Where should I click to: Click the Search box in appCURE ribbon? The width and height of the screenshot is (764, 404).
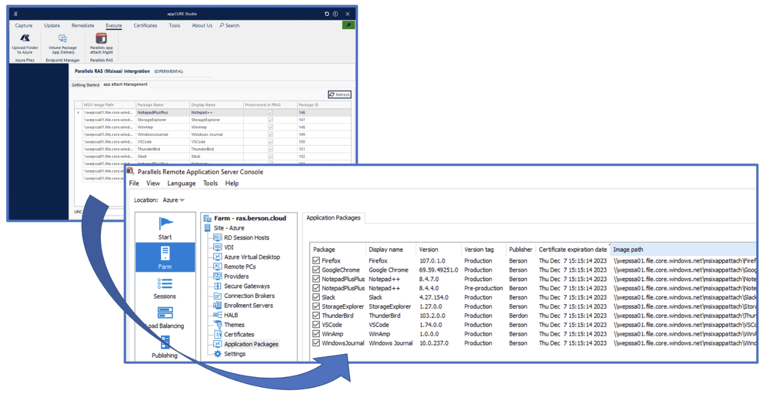(x=230, y=25)
